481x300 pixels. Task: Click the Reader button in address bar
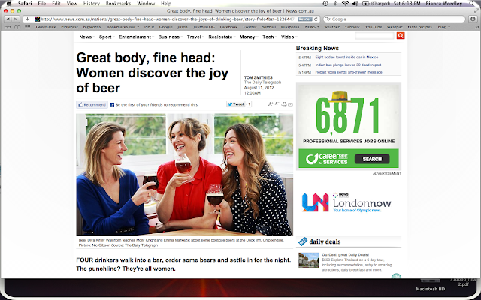point(304,19)
